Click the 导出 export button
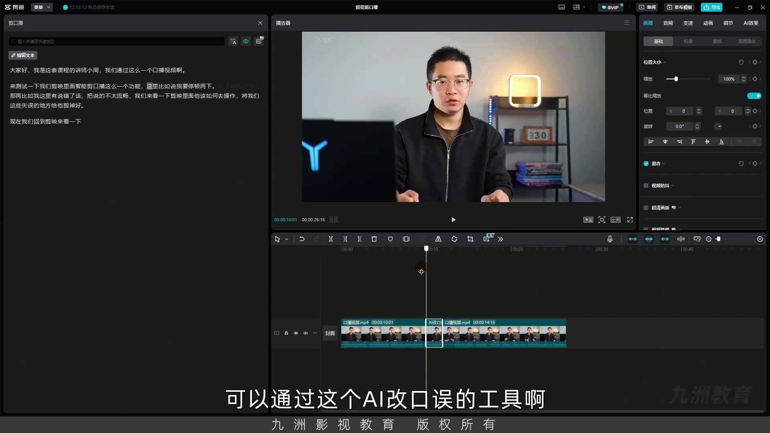This screenshot has width=770, height=433. pos(712,7)
